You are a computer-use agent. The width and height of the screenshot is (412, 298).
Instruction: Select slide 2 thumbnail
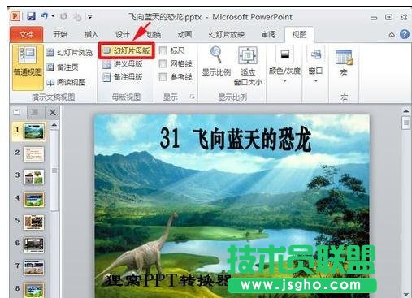tap(34, 154)
